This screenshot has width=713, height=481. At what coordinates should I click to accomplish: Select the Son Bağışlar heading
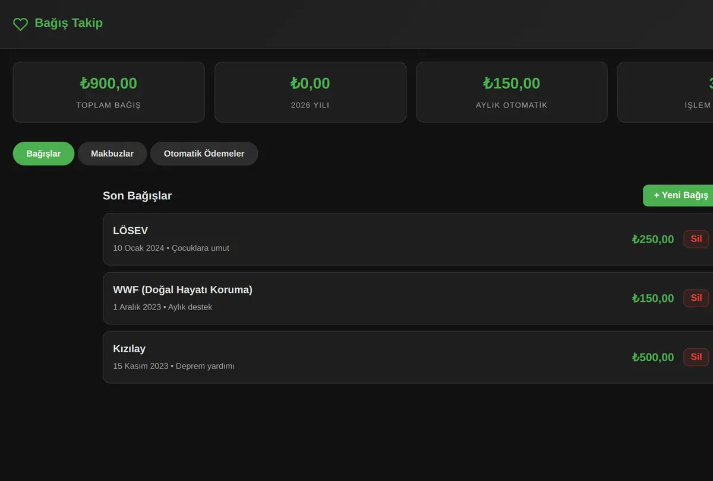(x=137, y=196)
